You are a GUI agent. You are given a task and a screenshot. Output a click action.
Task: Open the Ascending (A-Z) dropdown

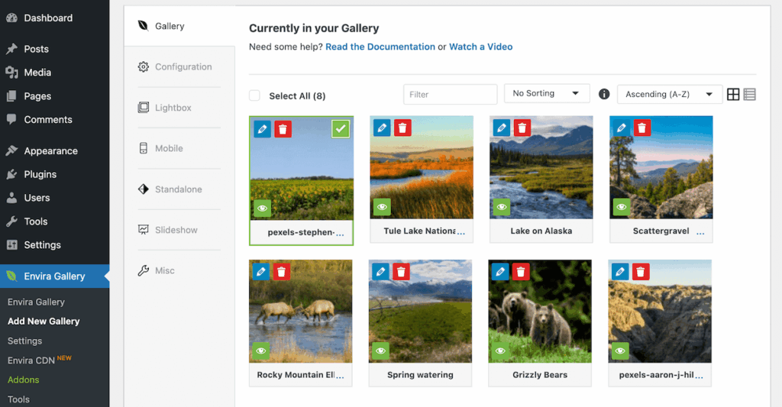[669, 94]
